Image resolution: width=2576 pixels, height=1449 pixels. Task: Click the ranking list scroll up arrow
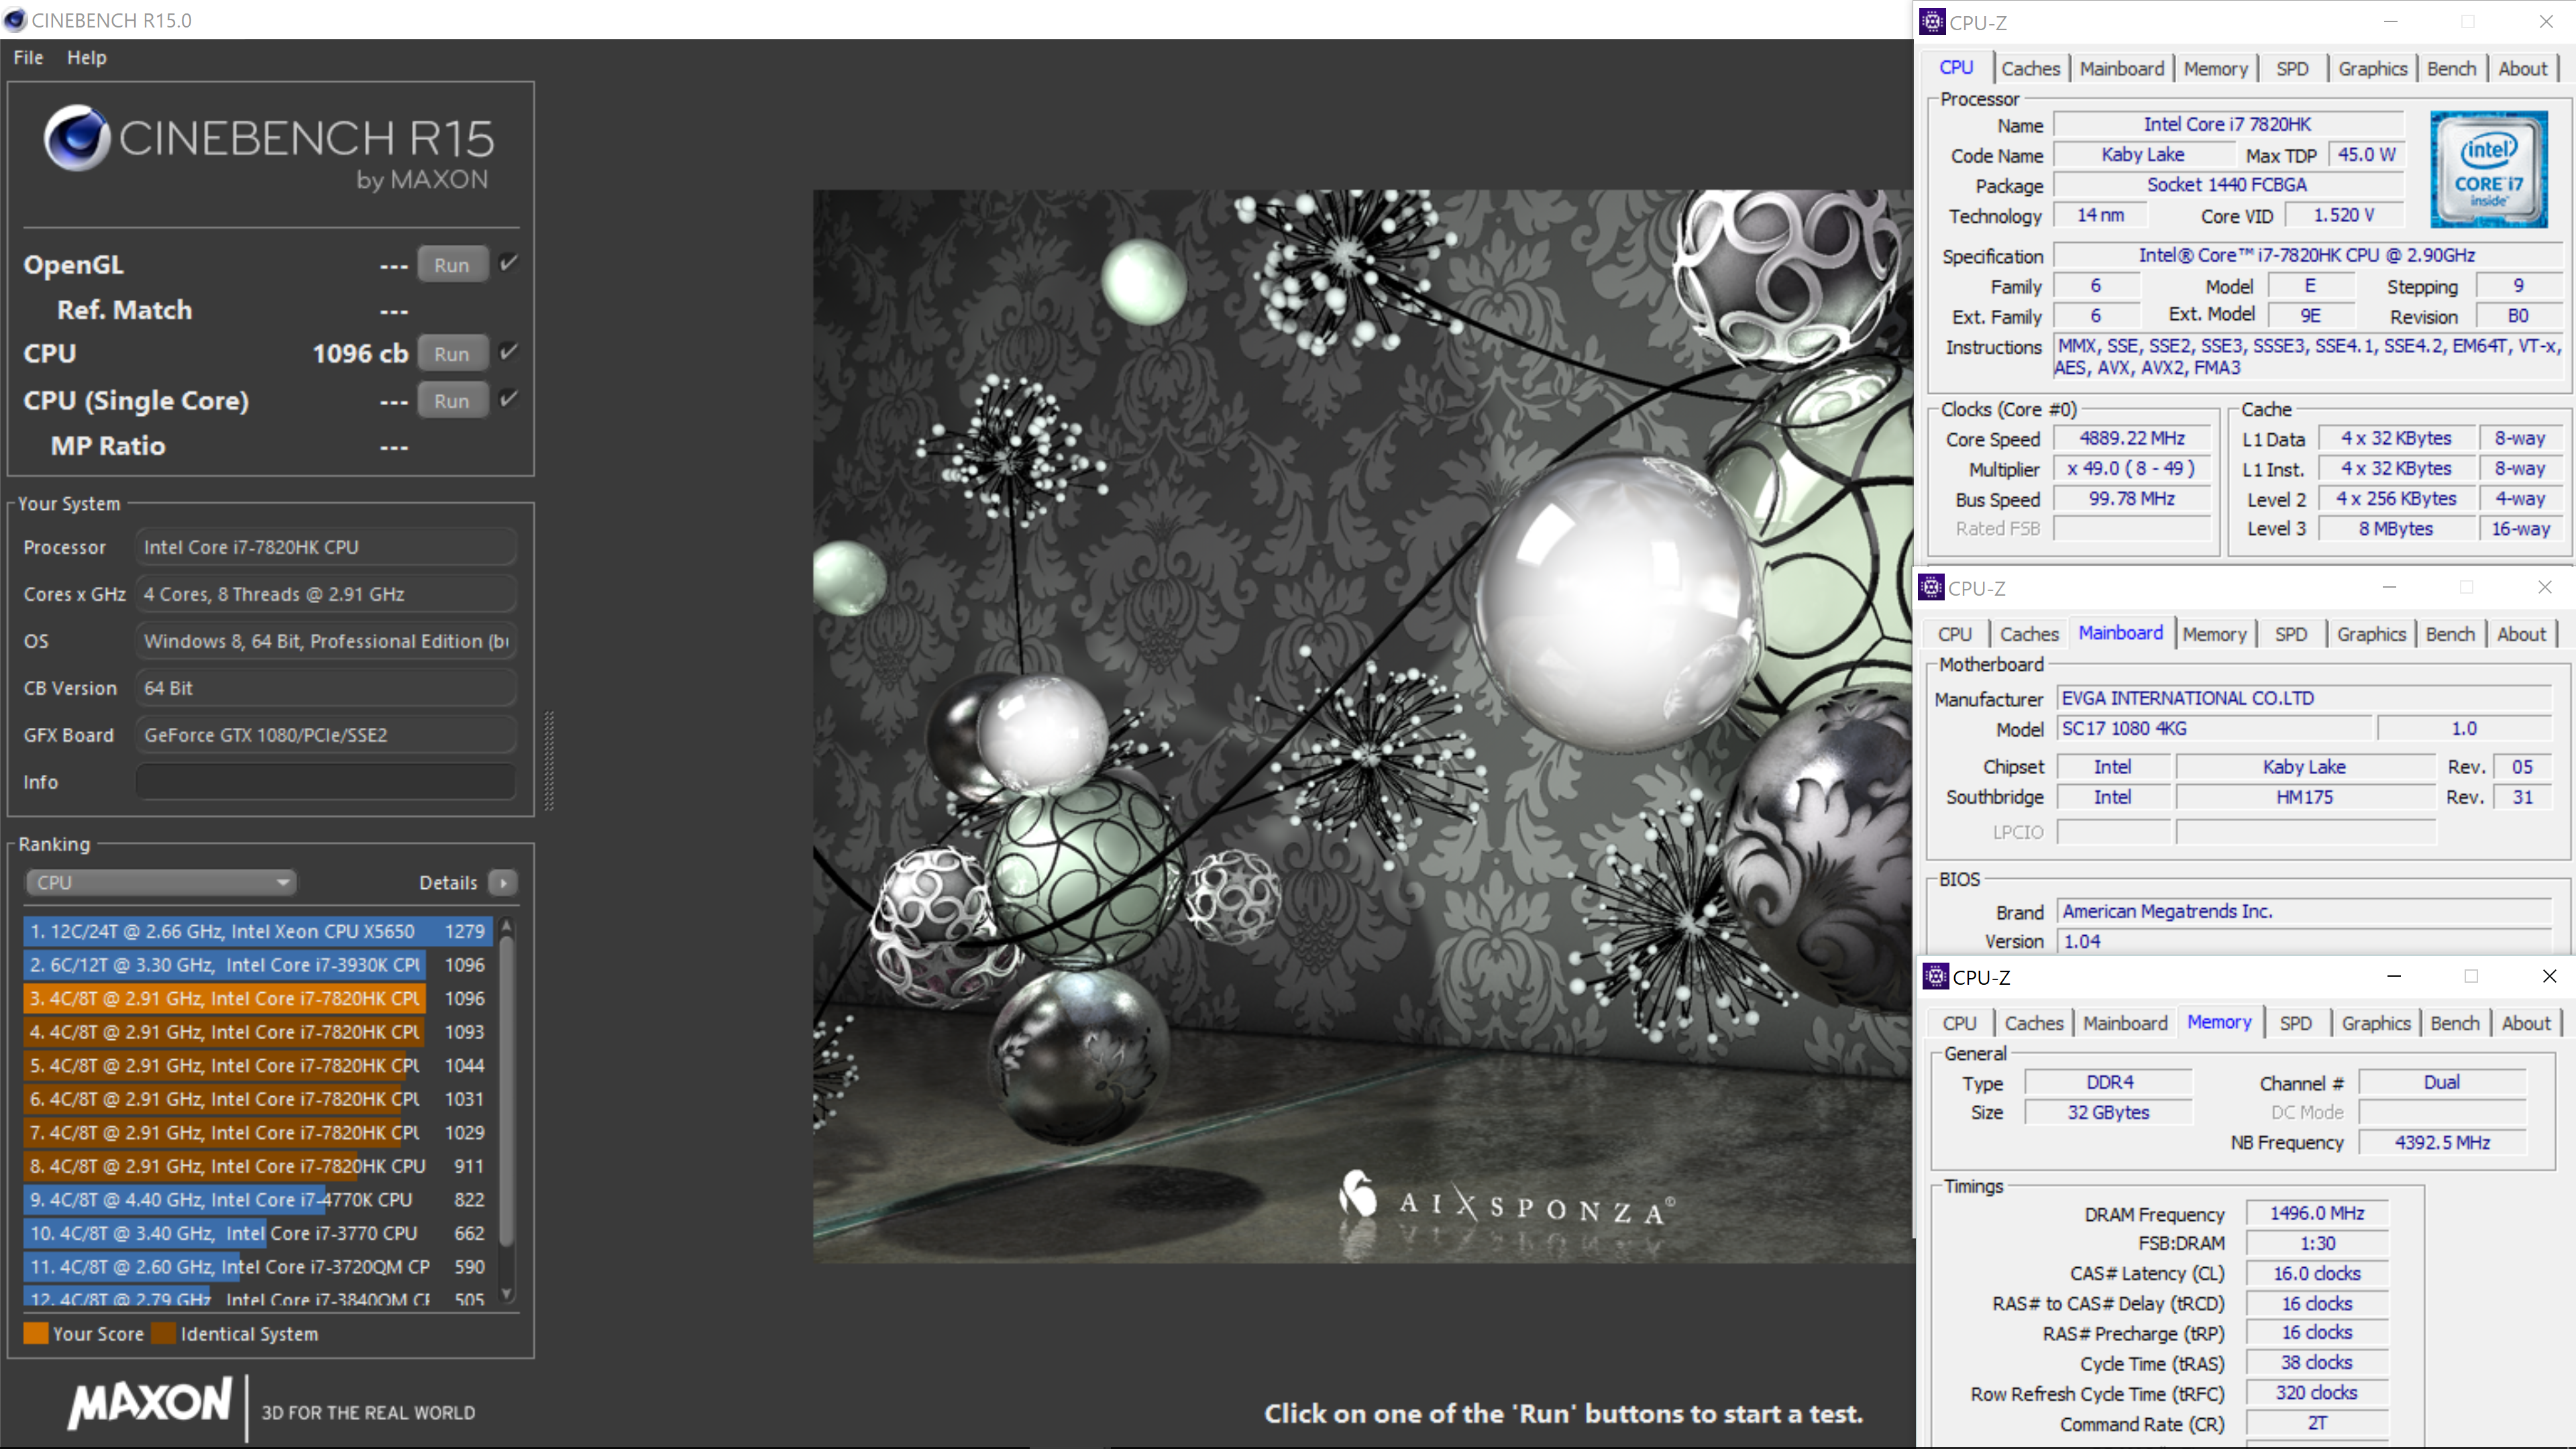coord(506,926)
